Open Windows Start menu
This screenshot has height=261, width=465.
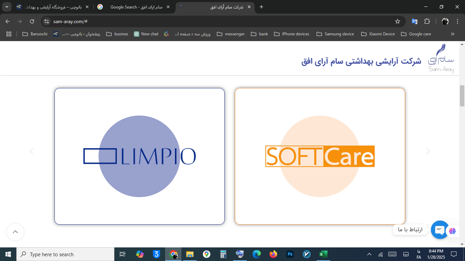tap(8, 254)
